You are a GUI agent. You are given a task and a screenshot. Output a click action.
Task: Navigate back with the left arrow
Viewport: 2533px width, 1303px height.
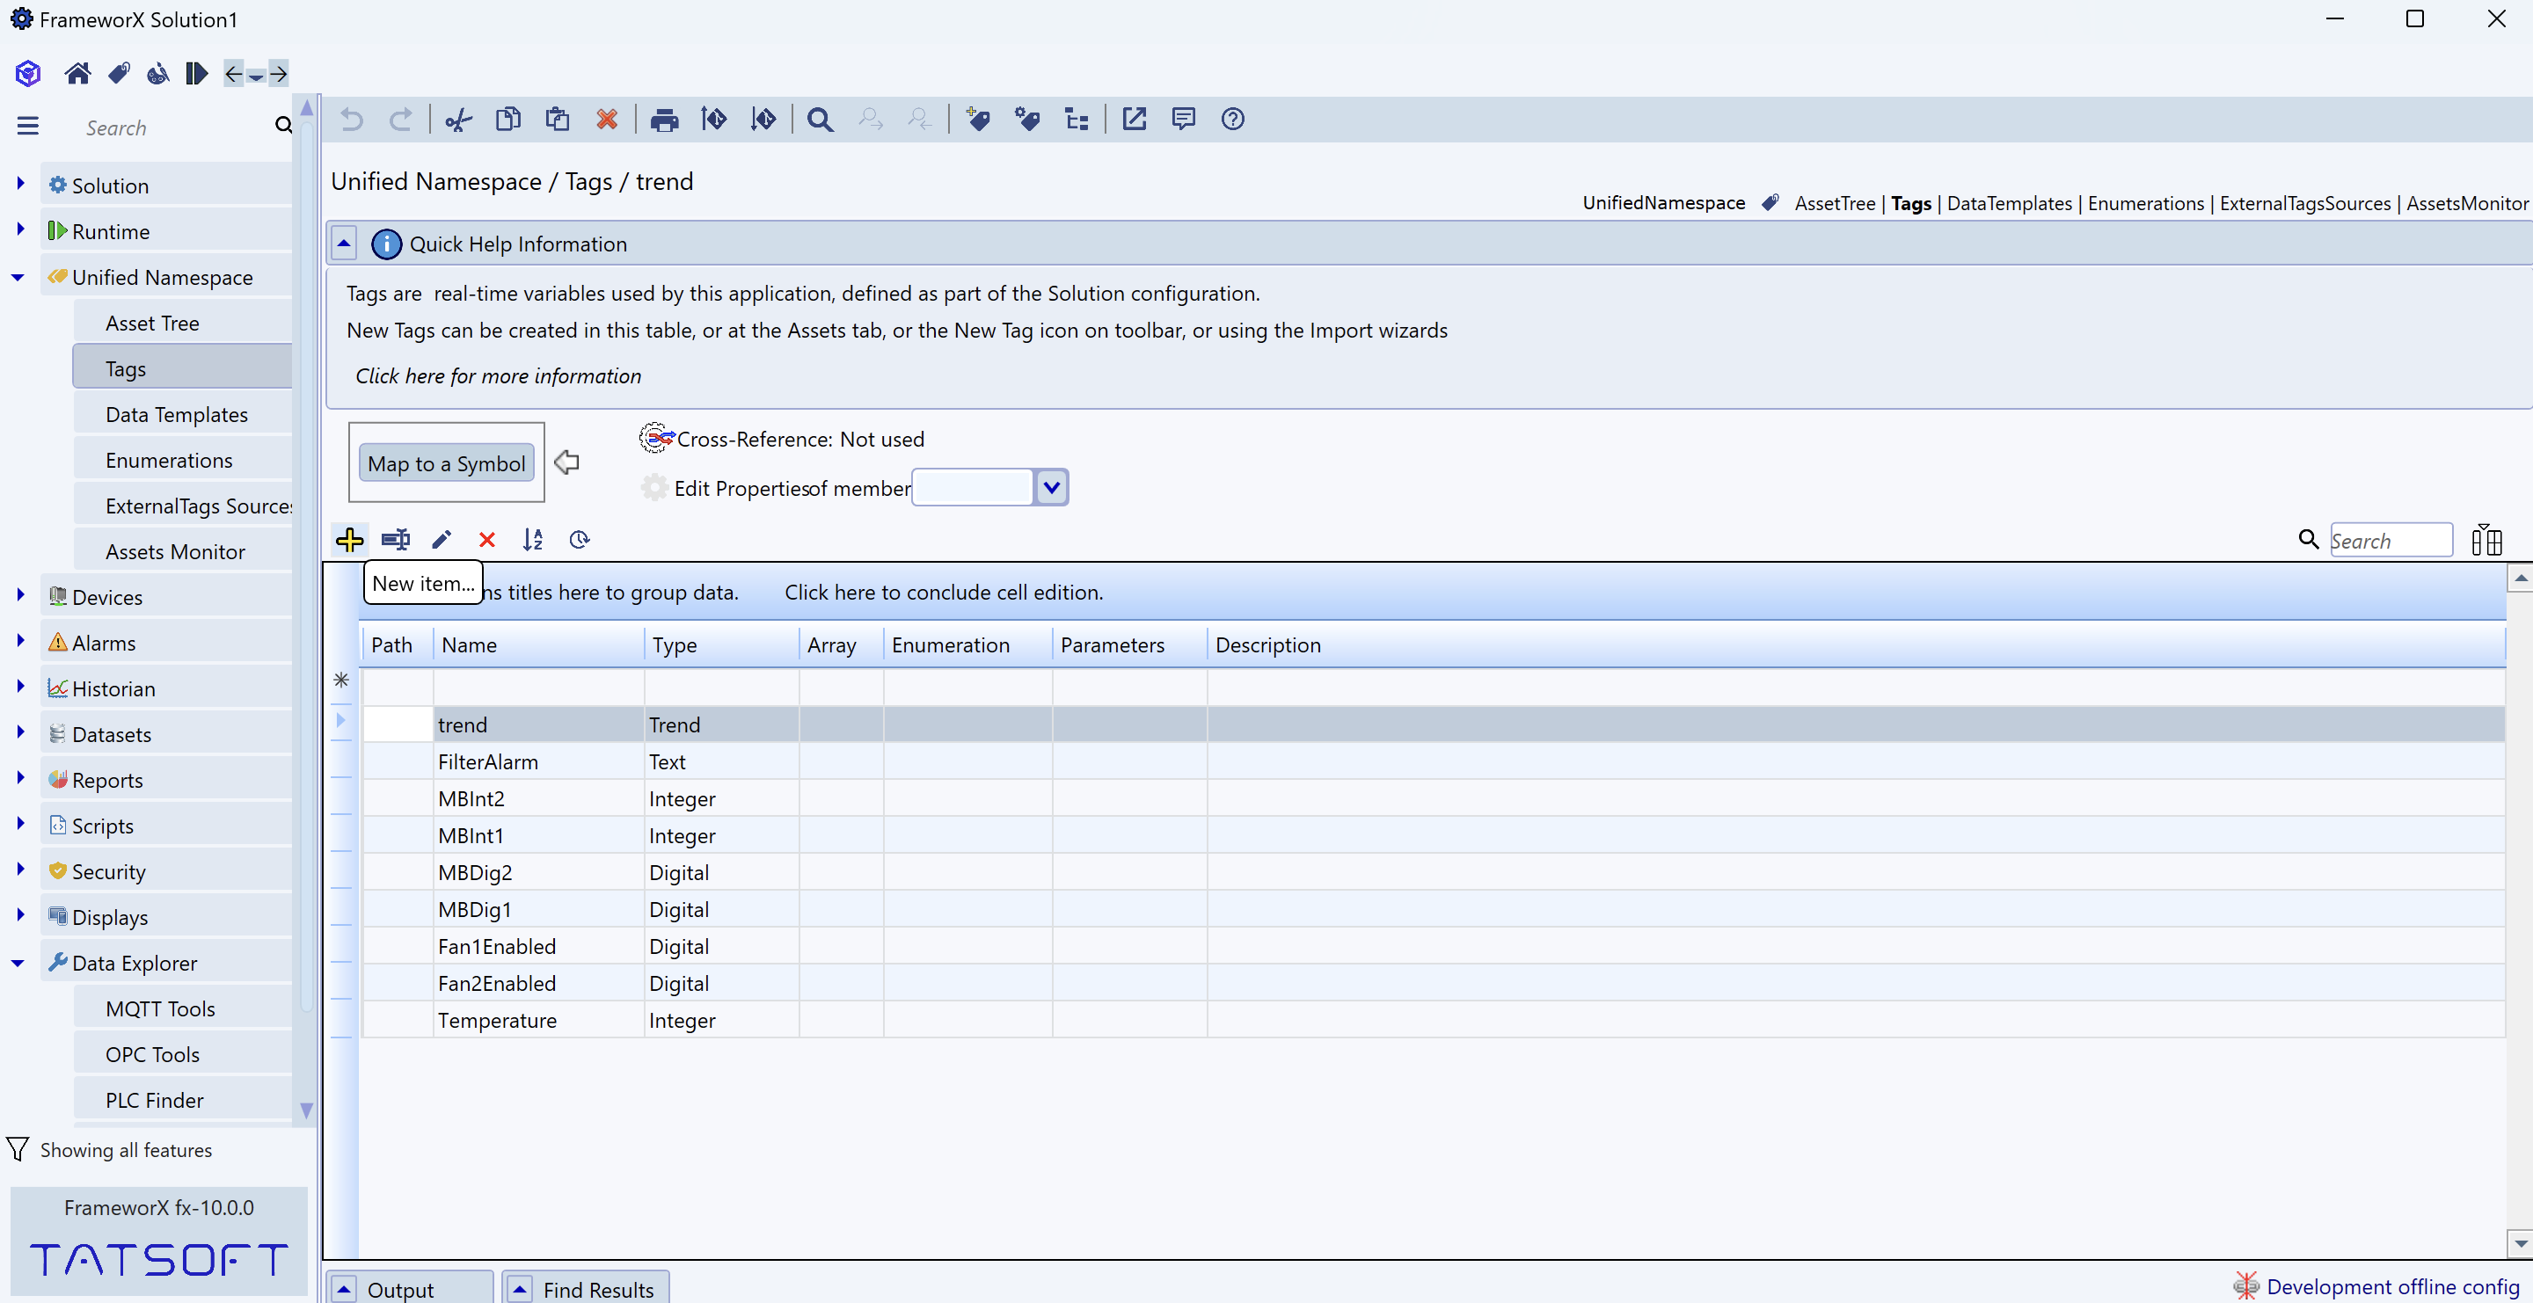pyautogui.click(x=233, y=74)
